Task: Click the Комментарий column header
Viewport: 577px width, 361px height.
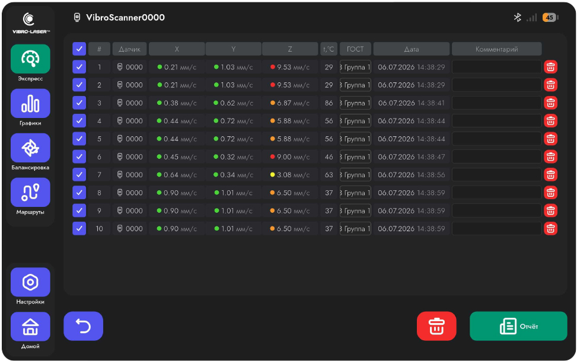Action: point(497,49)
